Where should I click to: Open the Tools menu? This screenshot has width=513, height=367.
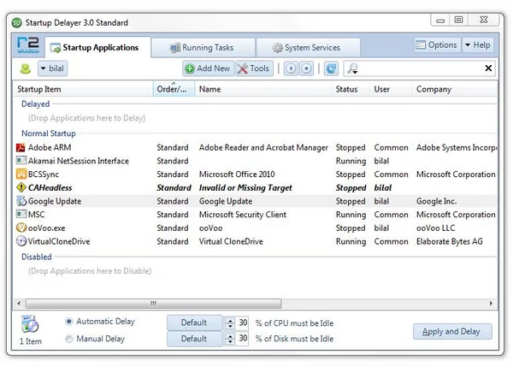pyautogui.click(x=254, y=68)
